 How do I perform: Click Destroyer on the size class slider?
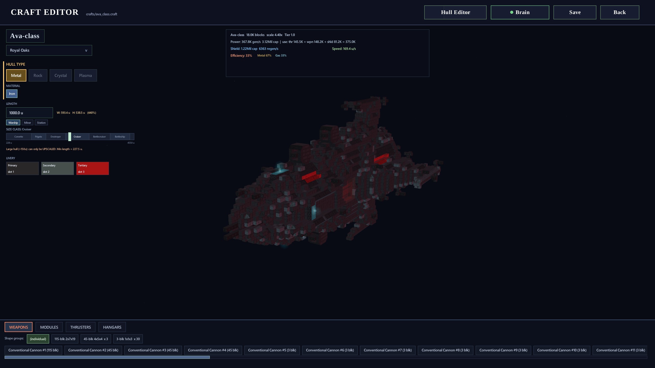click(x=56, y=137)
